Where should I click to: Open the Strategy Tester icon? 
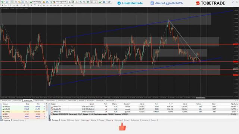click(27, 2)
